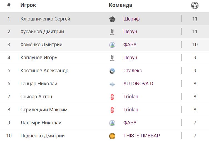
Task: Click the Игрок column header
Action: tap(28, 5)
